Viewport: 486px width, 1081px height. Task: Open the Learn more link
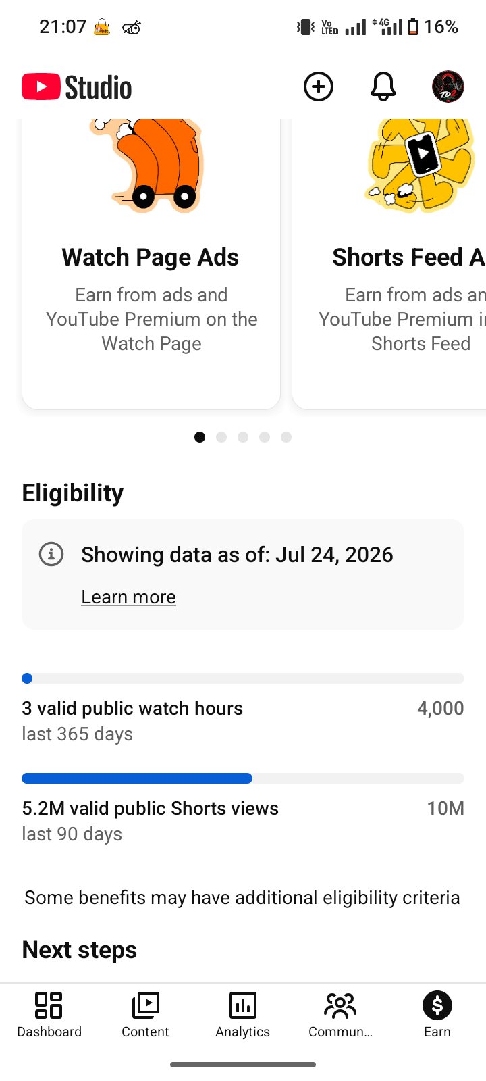coord(128,597)
